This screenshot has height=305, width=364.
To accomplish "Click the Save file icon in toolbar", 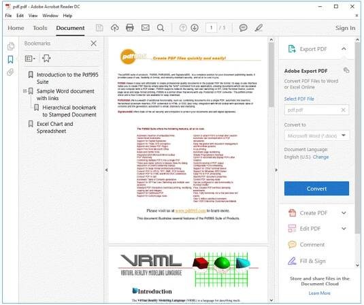I will tap(99, 28).
